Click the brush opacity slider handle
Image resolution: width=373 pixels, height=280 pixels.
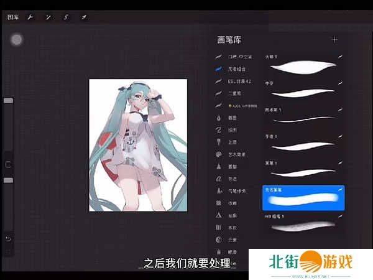8,180
